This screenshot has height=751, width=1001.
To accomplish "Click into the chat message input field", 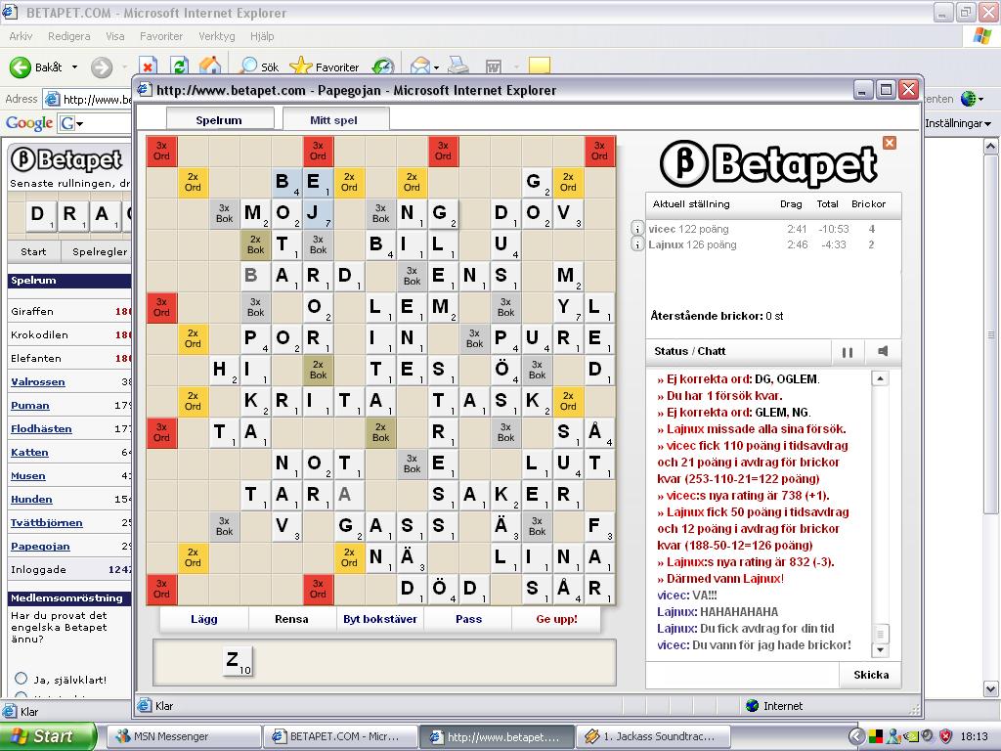I will point(743,675).
